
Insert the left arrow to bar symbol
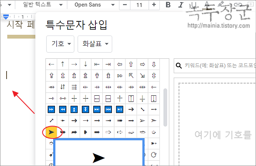click(x=97, y=65)
